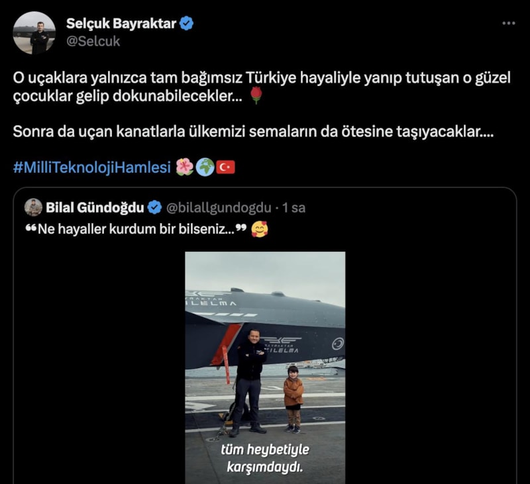Open Bilal Gündoğdu's small avatar
Viewport: 530px width, 484px height.
click(x=33, y=207)
